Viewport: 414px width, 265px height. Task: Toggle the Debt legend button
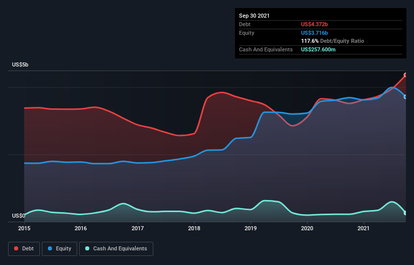[24, 249]
